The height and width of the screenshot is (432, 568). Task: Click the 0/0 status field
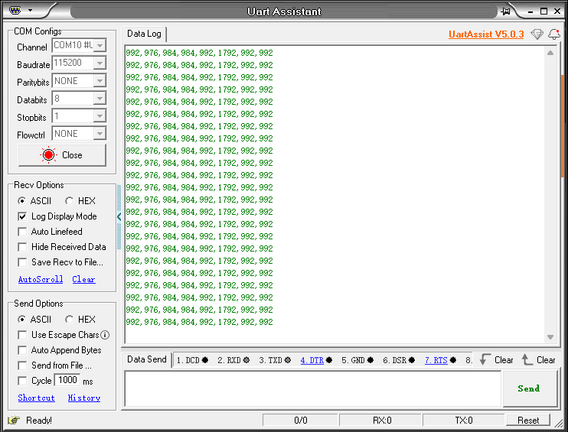[301, 421]
